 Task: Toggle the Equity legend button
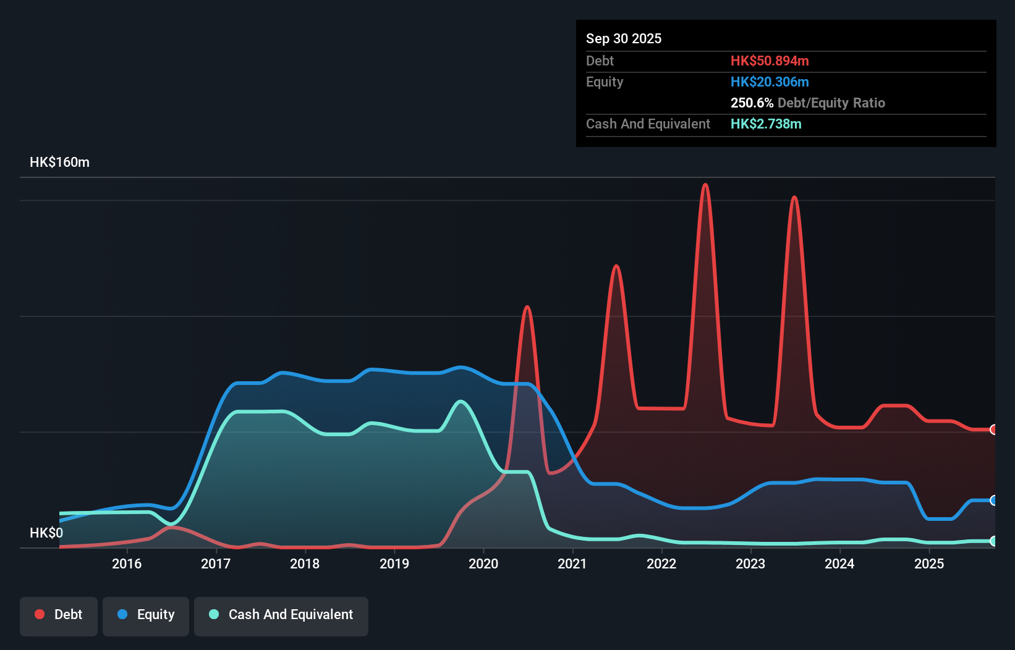tap(146, 616)
